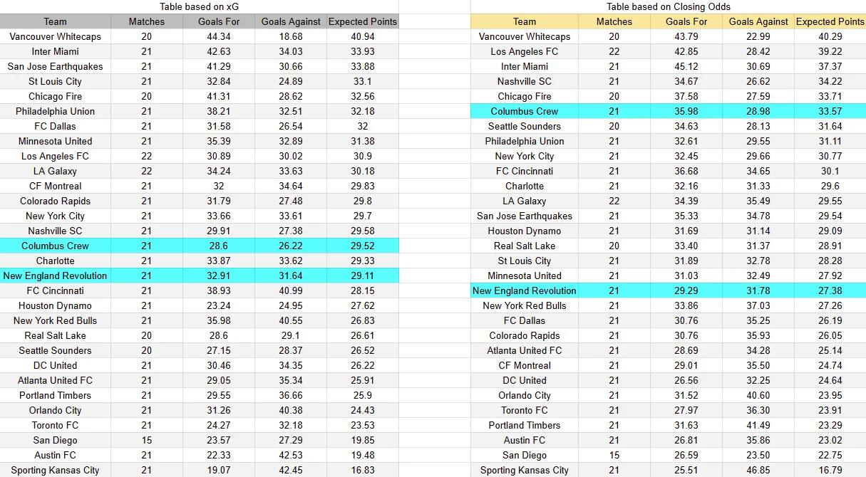This screenshot has width=866, height=477.
Task: Select the highlighted New England Revolution cell in odds table
Action: point(525,290)
